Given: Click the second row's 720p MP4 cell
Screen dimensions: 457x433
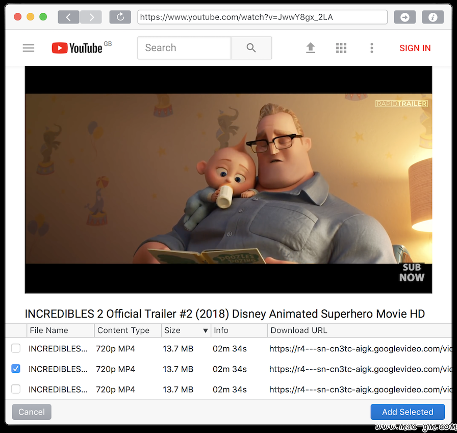Looking at the screenshot, I should (x=116, y=369).
